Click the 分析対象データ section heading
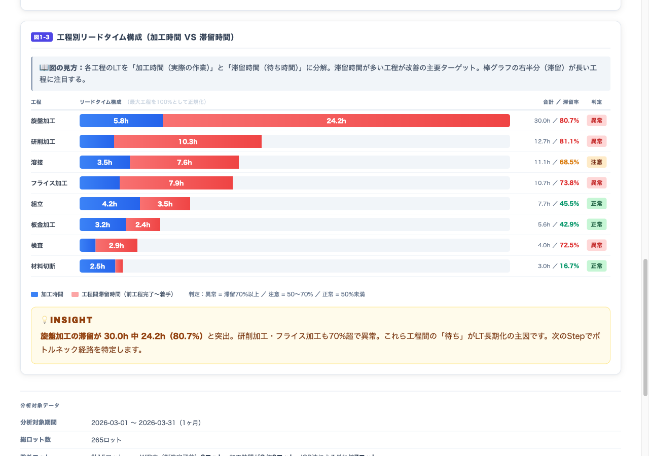 click(40, 405)
